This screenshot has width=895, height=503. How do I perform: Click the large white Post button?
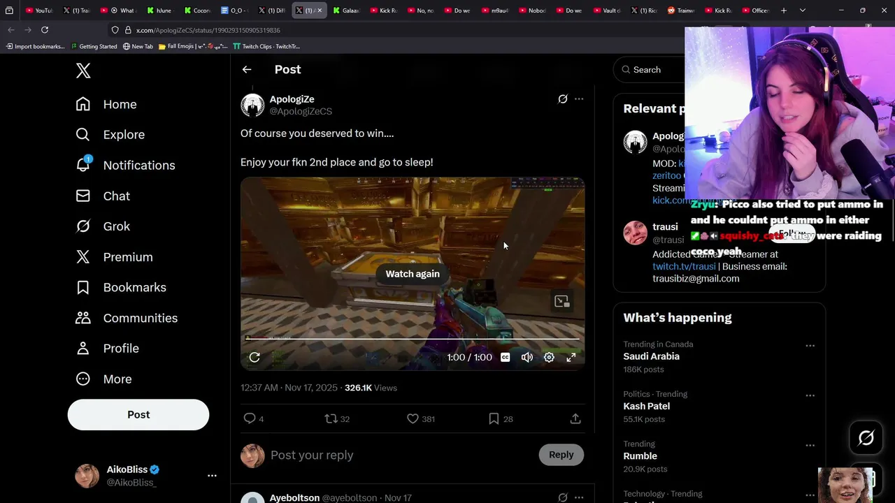[x=138, y=415]
